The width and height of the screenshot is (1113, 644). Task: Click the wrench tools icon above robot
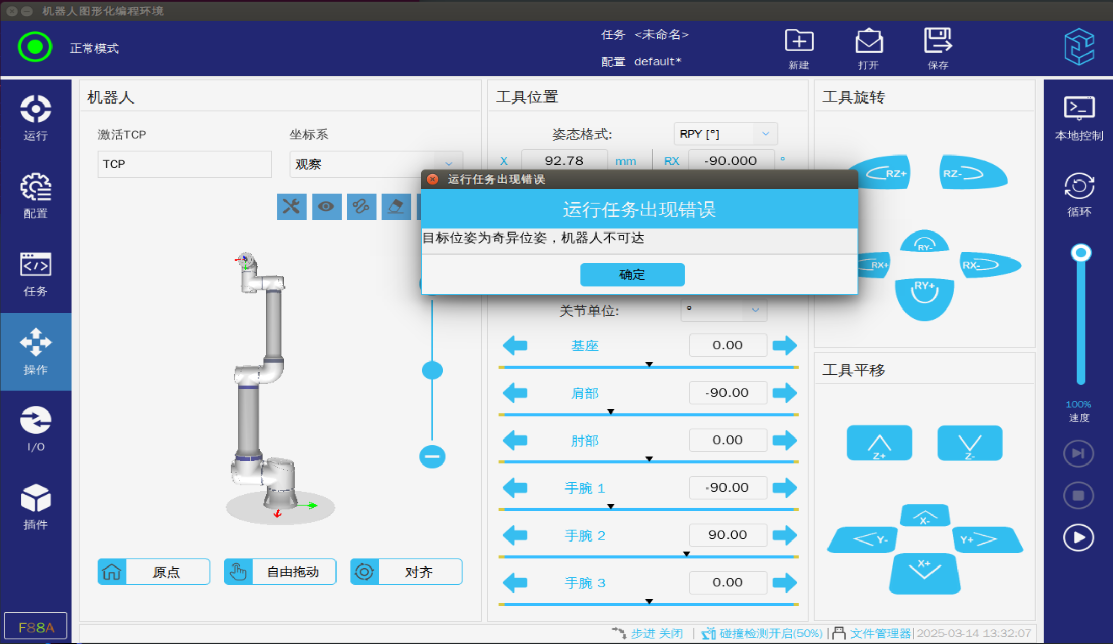pyautogui.click(x=292, y=207)
